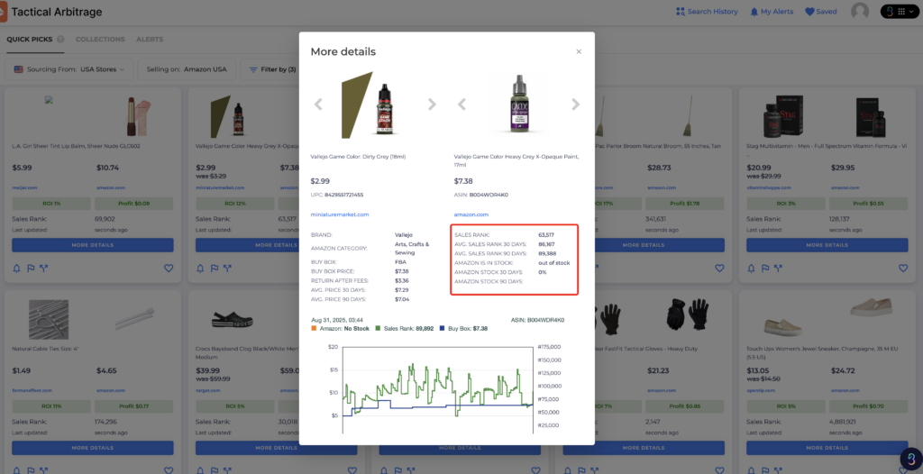Save Stag Multivitamin with heart icon

(x=903, y=269)
